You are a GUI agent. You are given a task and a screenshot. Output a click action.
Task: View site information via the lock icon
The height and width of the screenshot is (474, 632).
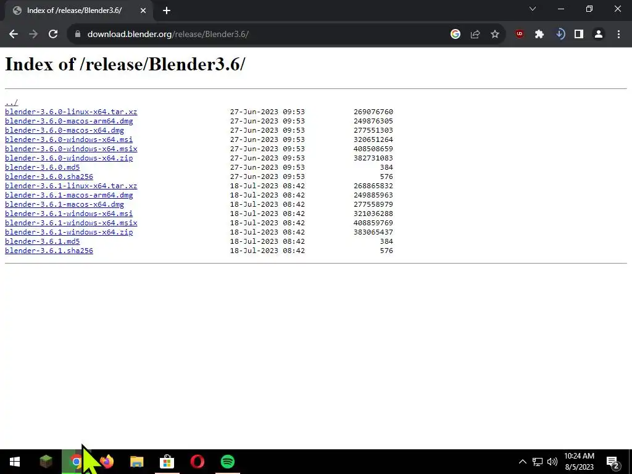78,35
